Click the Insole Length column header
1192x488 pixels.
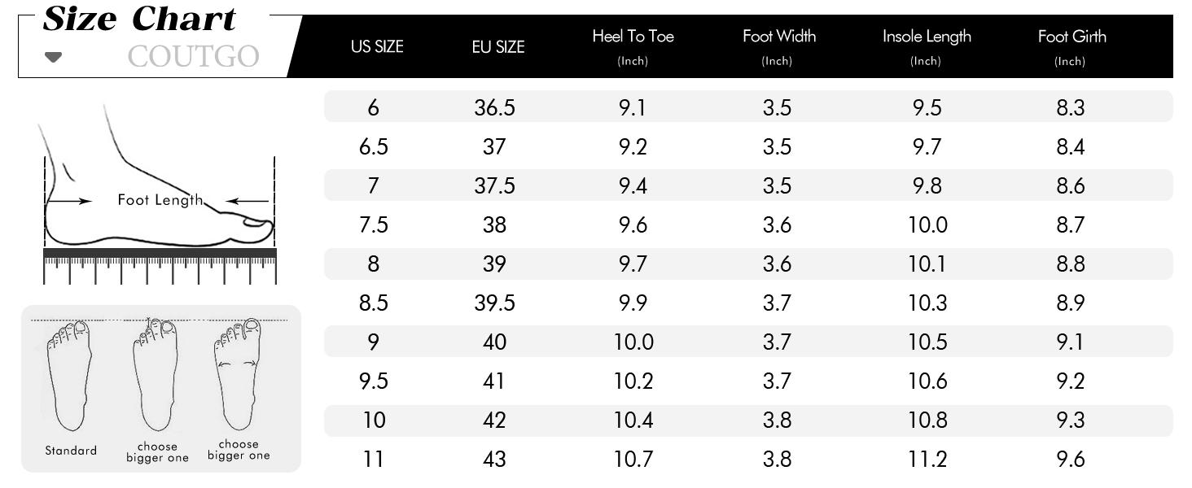click(x=927, y=37)
